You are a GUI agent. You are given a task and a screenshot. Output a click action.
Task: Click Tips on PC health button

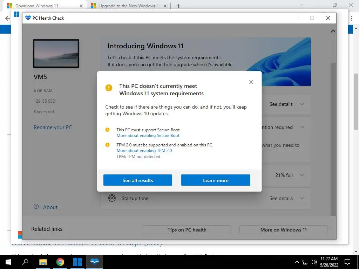click(x=187, y=230)
